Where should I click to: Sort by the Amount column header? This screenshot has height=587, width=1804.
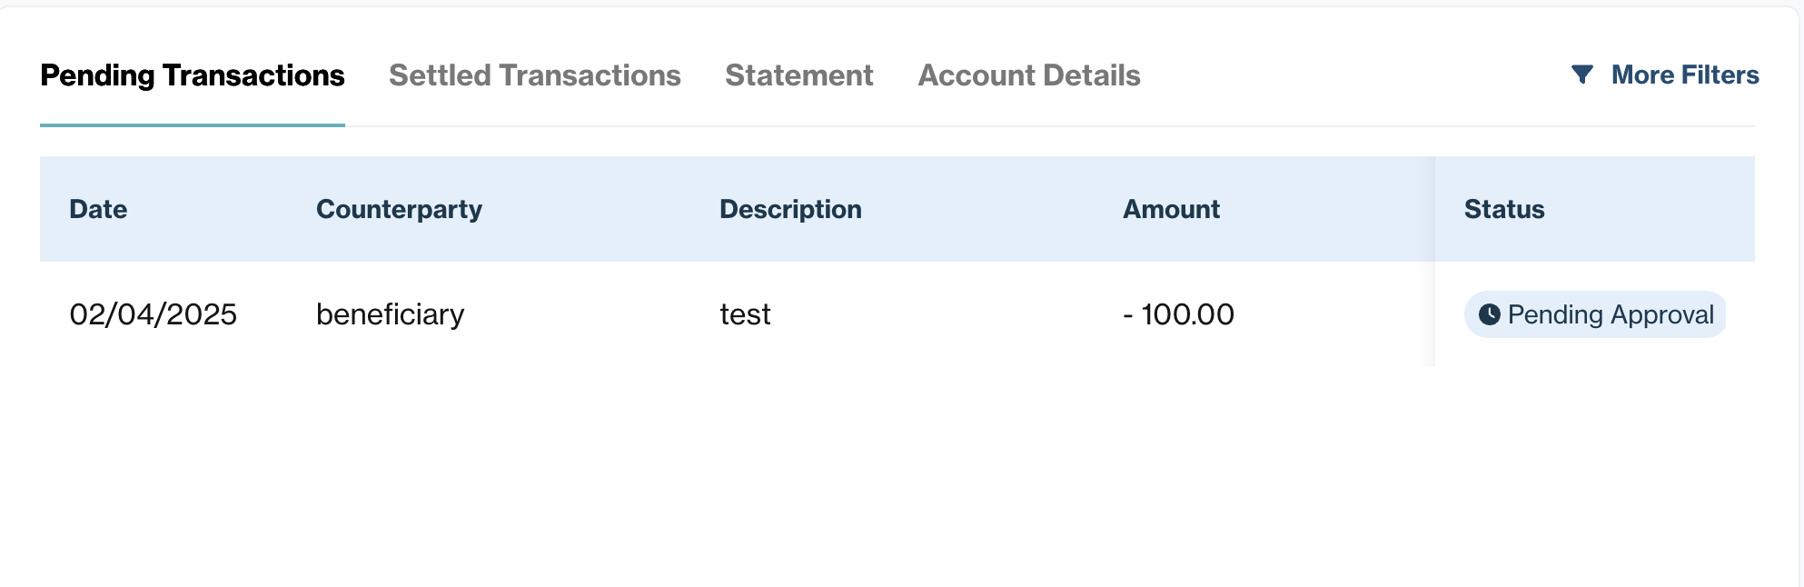click(1171, 209)
